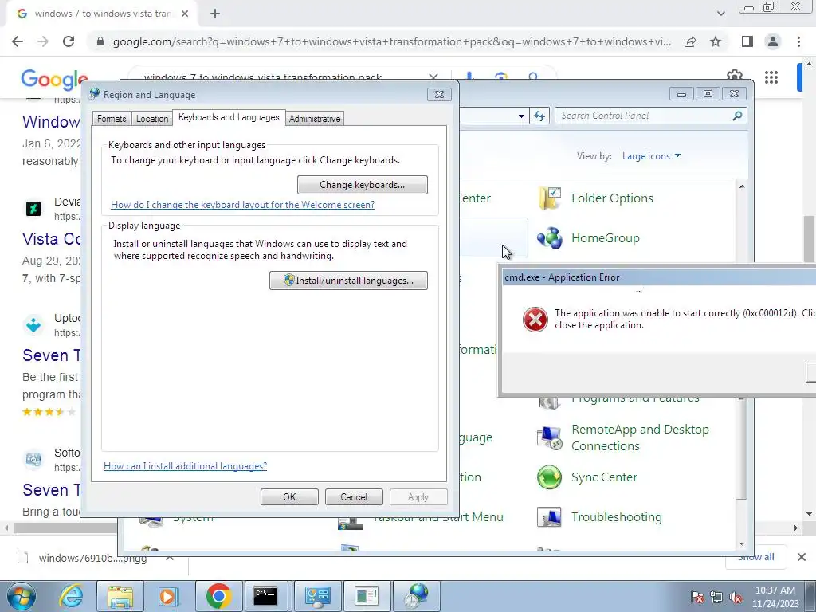Switch to cmd window on taskbar
Viewport: 816px width, 612px height.
[266, 596]
